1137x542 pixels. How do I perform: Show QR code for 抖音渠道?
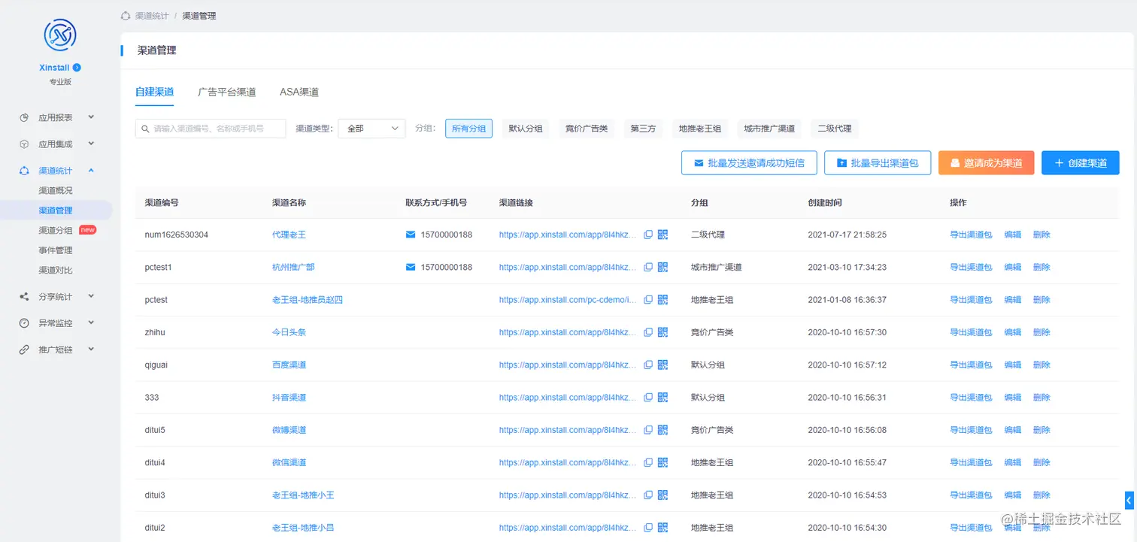[x=662, y=397]
